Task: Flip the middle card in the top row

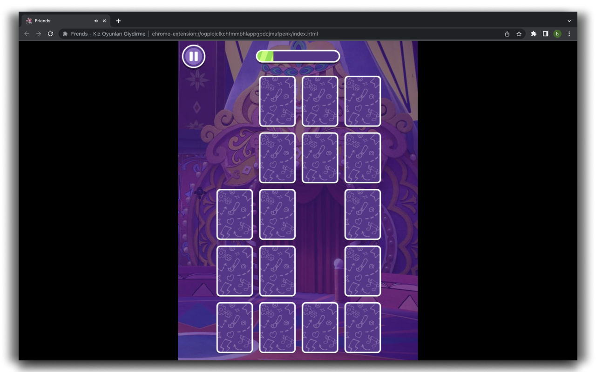Action: coord(320,101)
